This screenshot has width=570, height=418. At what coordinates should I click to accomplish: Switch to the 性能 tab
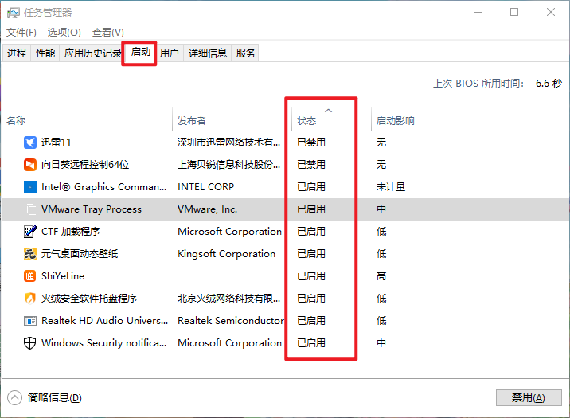pyautogui.click(x=45, y=53)
